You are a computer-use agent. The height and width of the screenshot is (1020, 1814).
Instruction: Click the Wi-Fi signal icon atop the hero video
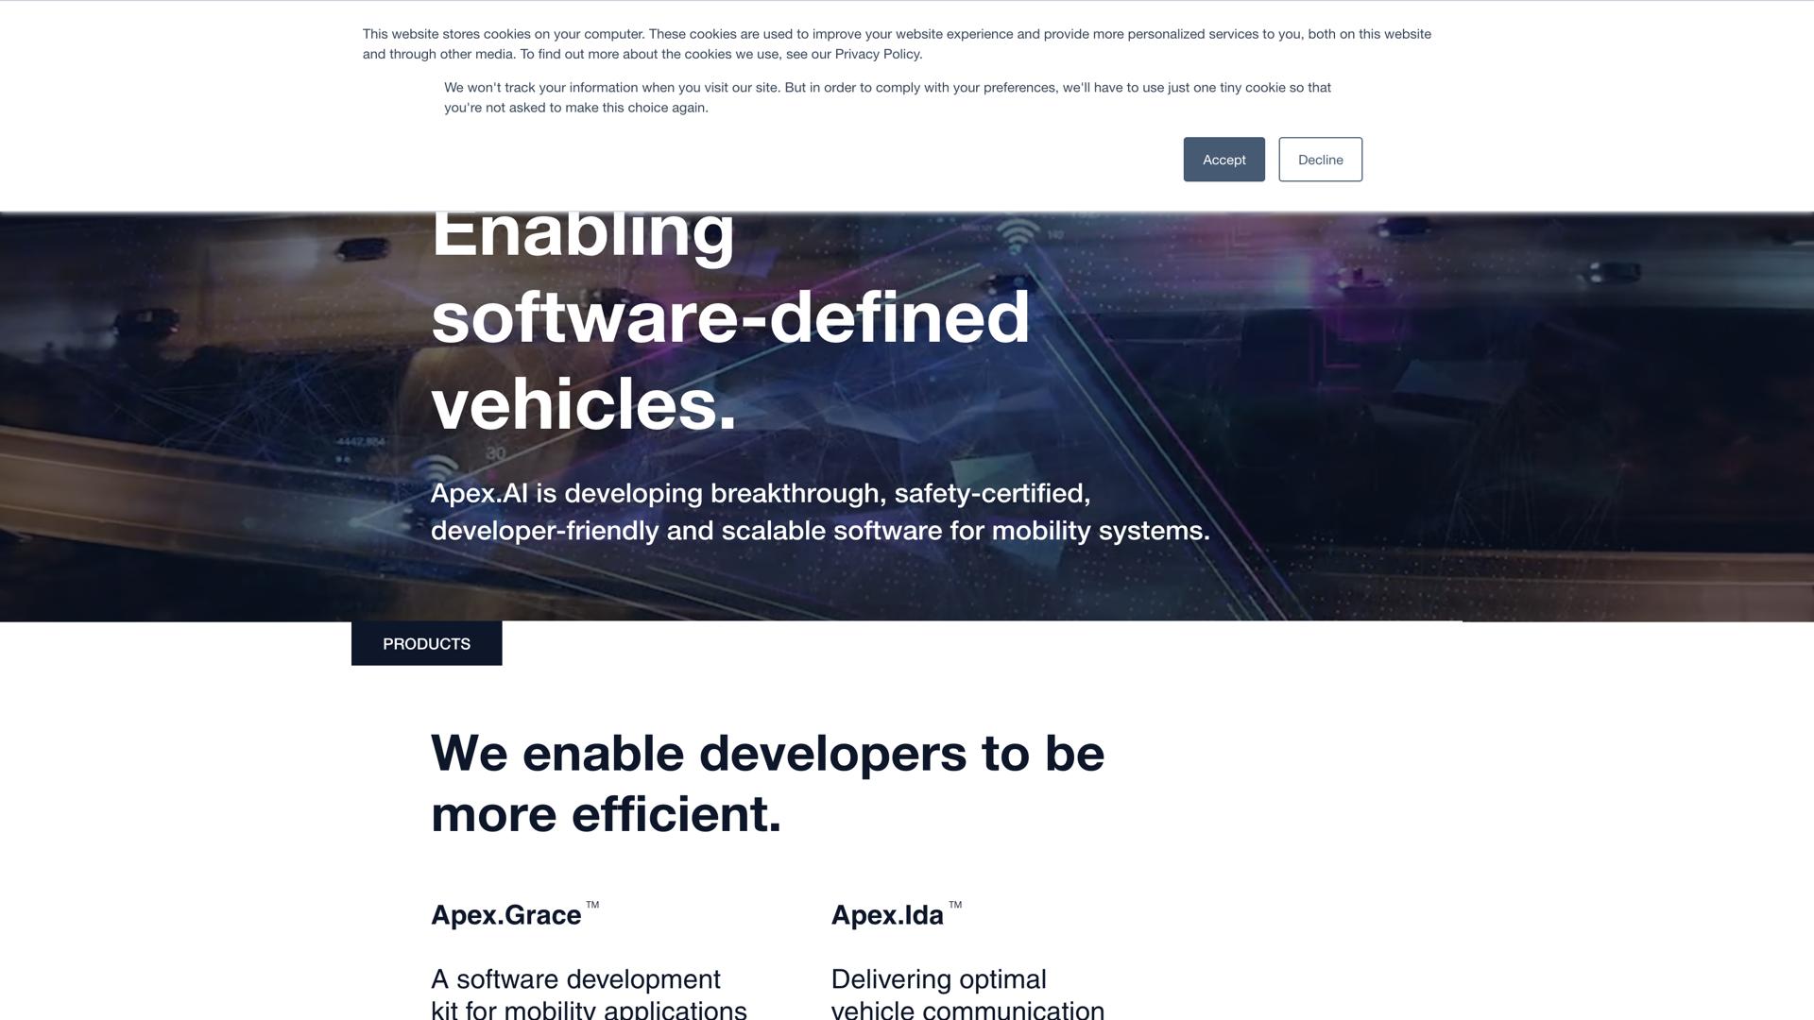click(1018, 232)
